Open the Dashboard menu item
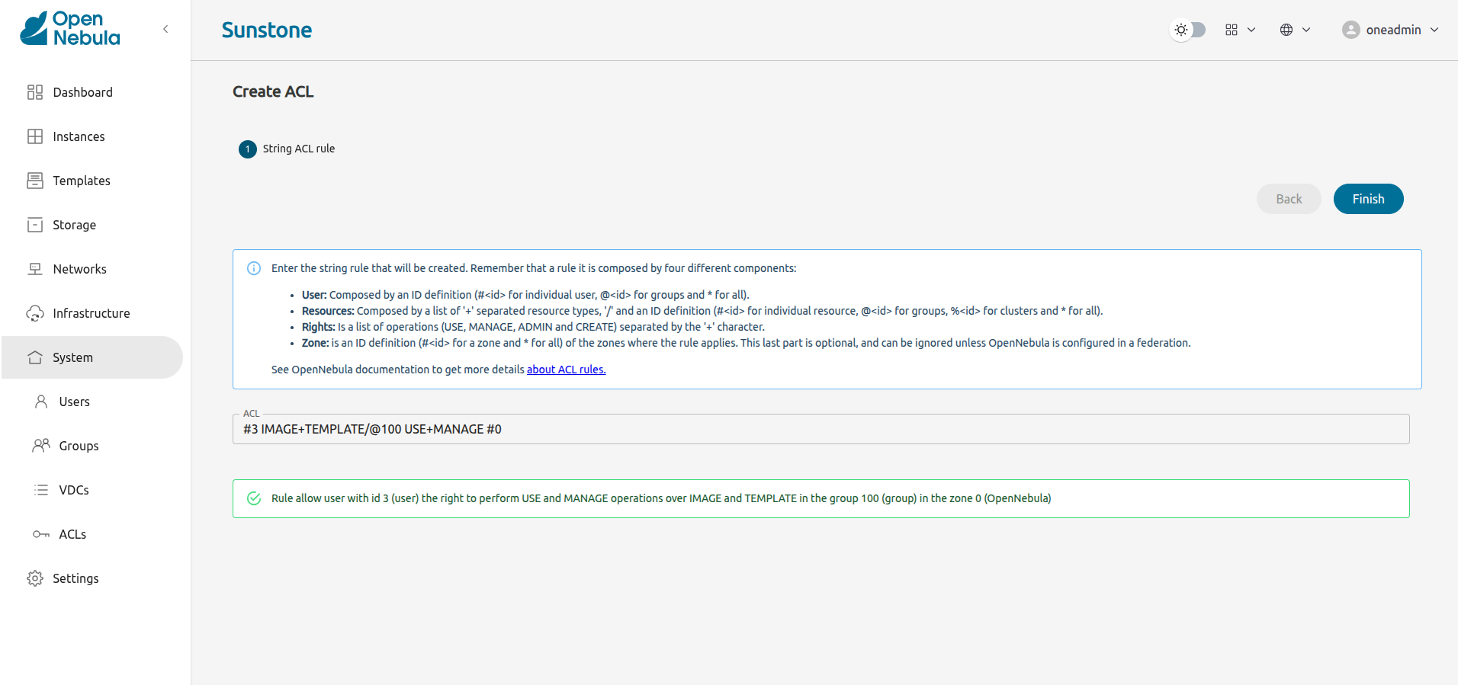This screenshot has width=1458, height=685. (92, 92)
